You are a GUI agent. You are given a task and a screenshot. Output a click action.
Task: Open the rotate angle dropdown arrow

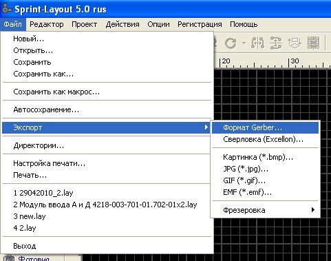click(x=244, y=43)
